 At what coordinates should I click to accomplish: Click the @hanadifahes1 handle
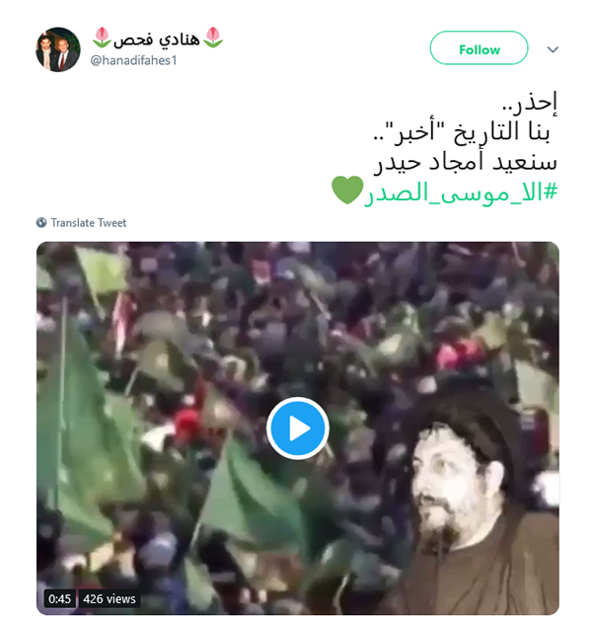point(133,60)
